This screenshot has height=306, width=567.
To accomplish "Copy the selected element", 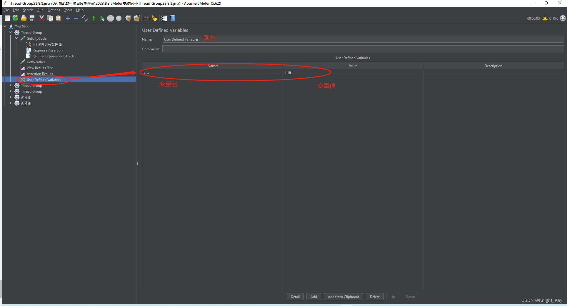I will click(x=50, y=18).
